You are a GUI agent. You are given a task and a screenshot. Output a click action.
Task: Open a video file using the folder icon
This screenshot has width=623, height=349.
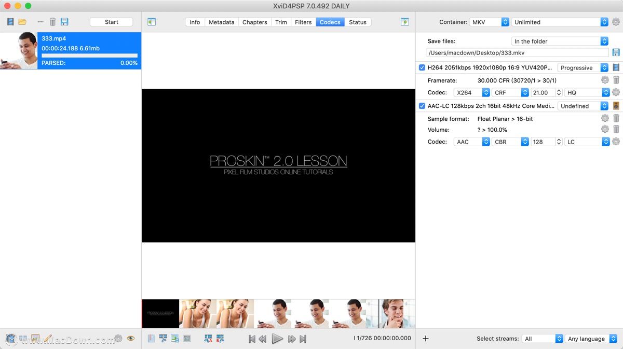click(x=23, y=21)
